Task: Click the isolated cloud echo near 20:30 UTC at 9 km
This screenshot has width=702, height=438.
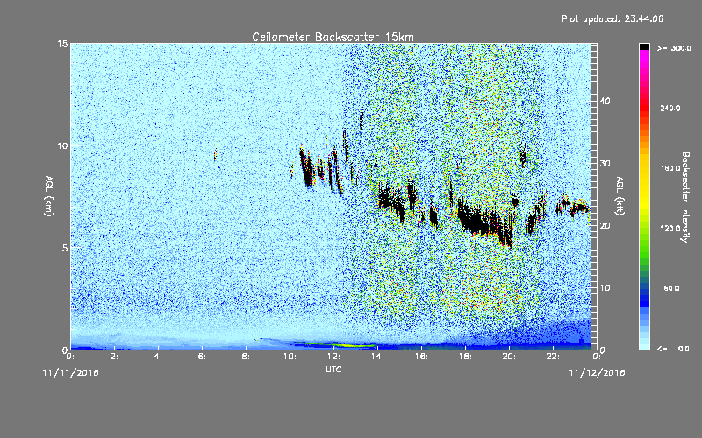Action: tap(523, 156)
